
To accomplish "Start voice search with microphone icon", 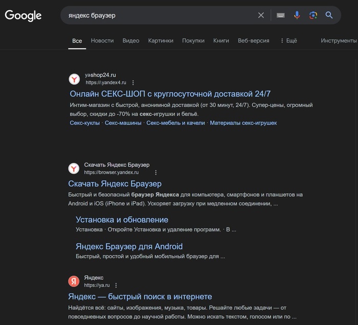I will pyautogui.click(x=297, y=15).
